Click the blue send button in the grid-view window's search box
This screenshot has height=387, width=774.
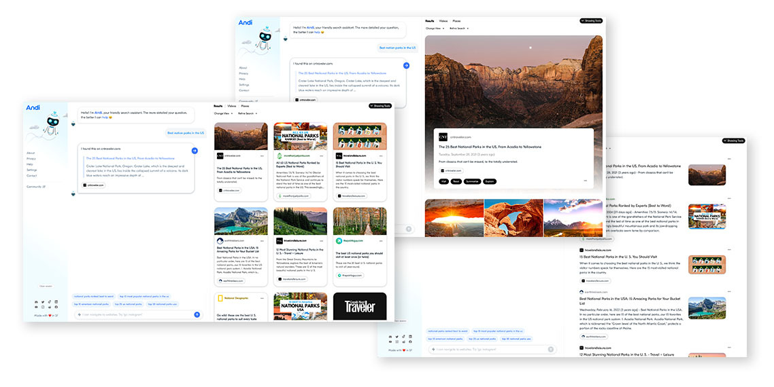(x=197, y=314)
